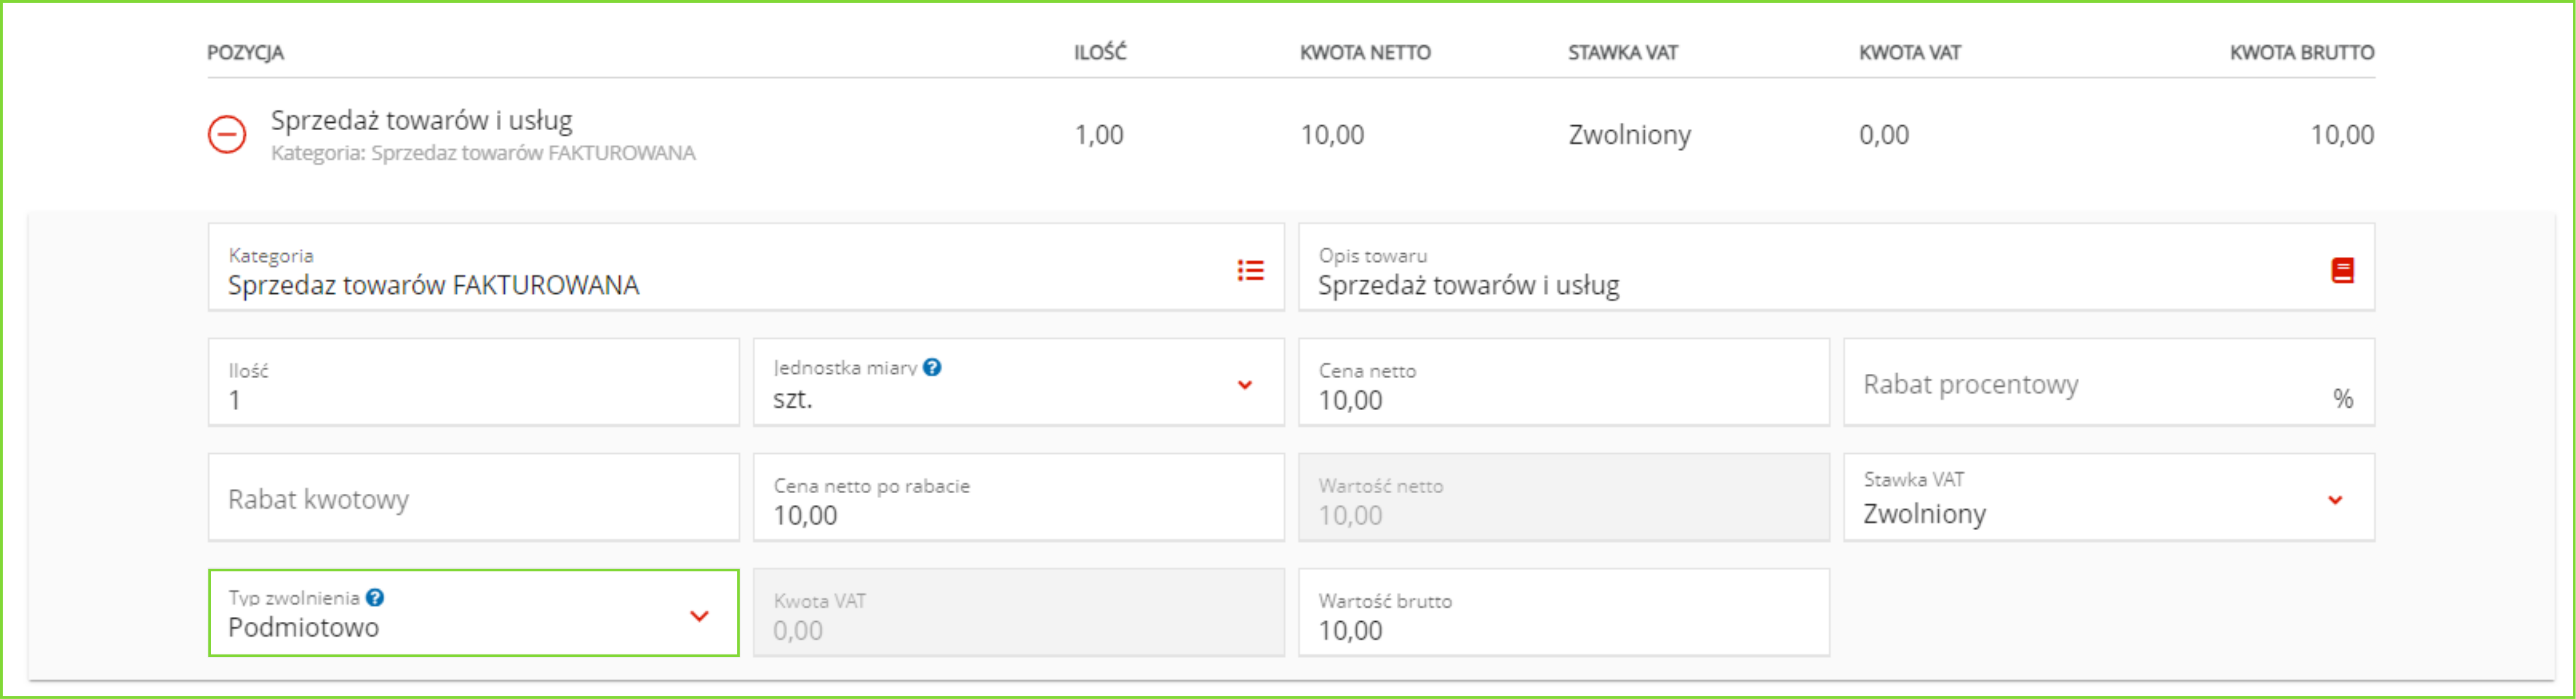Click the red minus remove-position icon
Screen dimensions: 2576x699
[227, 134]
